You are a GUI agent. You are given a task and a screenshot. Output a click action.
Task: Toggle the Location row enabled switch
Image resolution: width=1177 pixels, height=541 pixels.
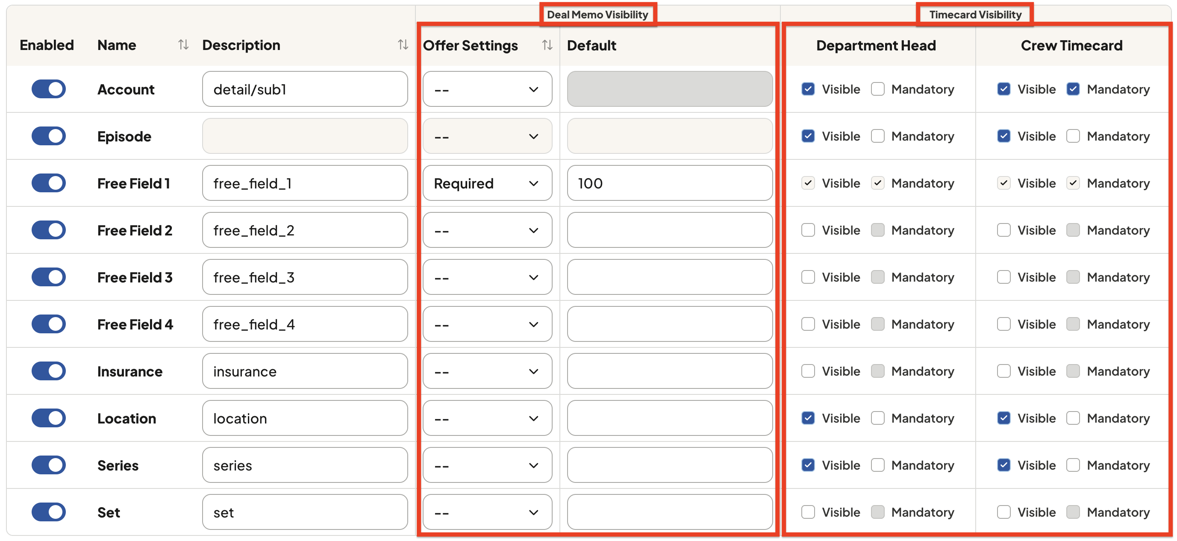pyautogui.click(x=48, y=418)
